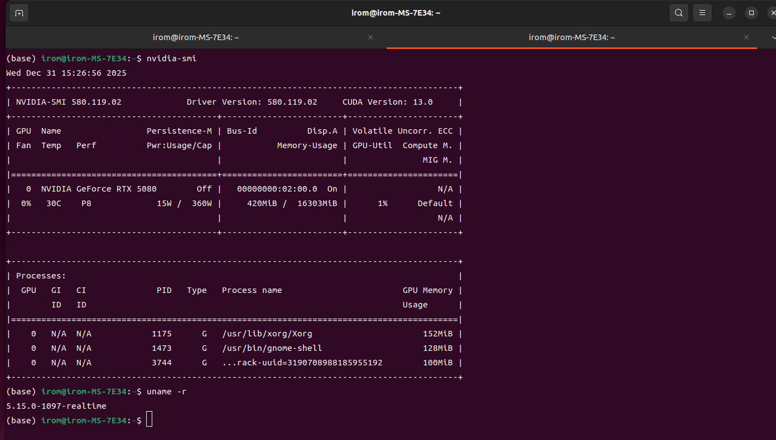776x440 pixels.
Task: Click the /usr/lib/xorg/Xorg process name
Action: click(x=267, y=334)
